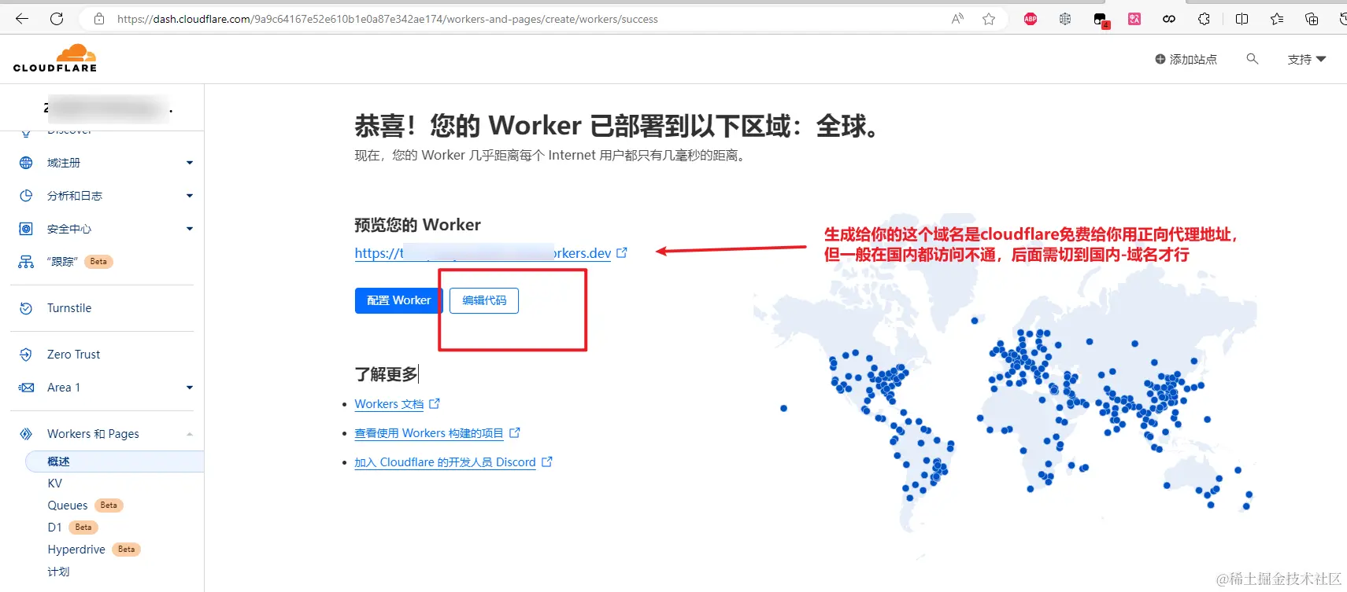The image size is (1347, 592).
Task: Select Hyperdrive Beta in the sidebar
Action: point(94,550)
